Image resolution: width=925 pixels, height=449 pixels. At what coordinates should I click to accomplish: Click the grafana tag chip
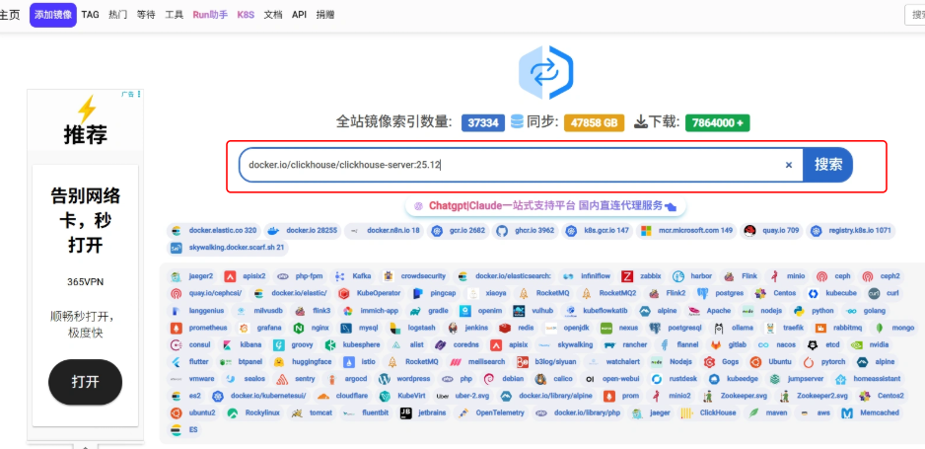pos(261,328)
